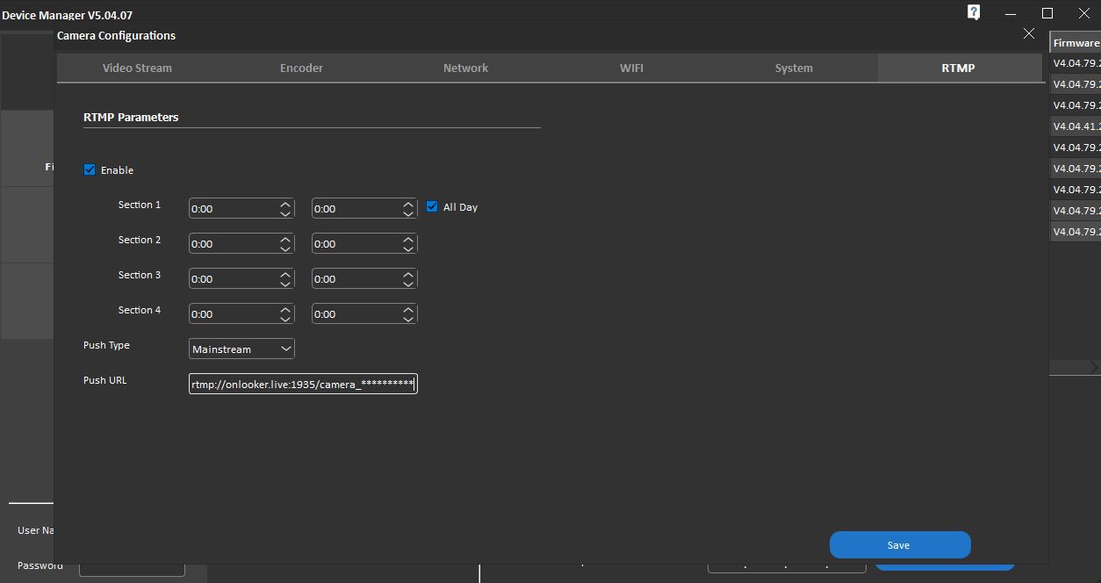Open the Encoder tab

(301, 68)
